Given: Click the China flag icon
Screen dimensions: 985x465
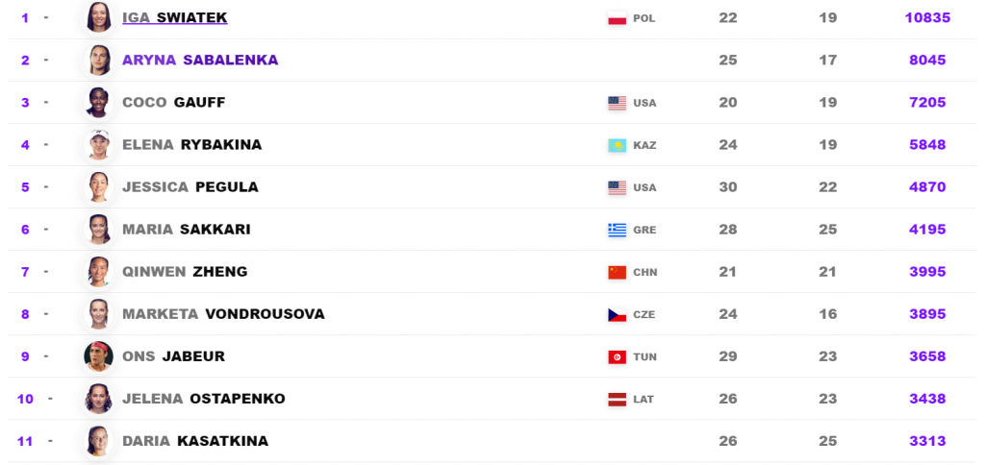Looking at the screenshot, I should 618,272.
